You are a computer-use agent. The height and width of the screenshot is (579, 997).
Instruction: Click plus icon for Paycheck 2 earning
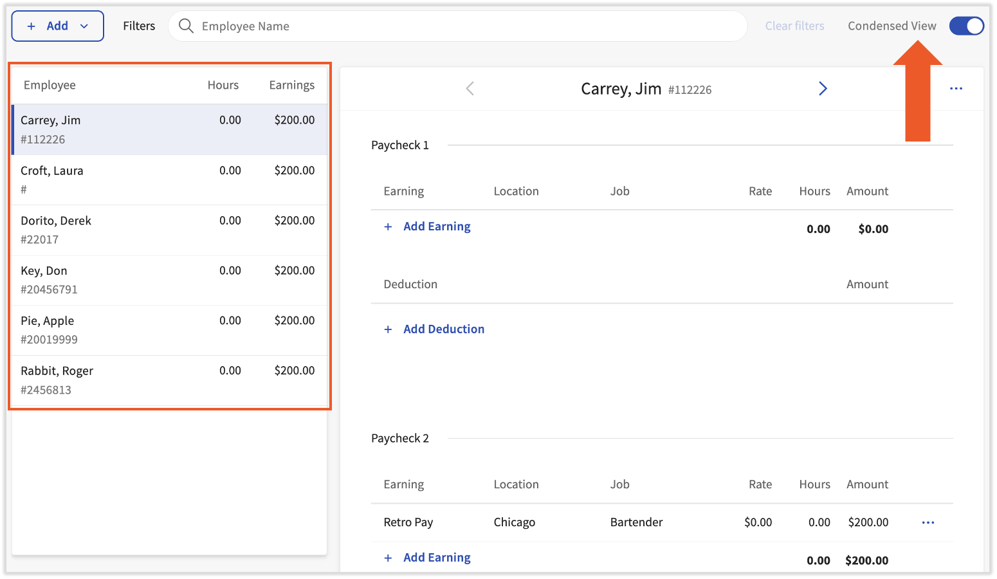tap(388, 558)
